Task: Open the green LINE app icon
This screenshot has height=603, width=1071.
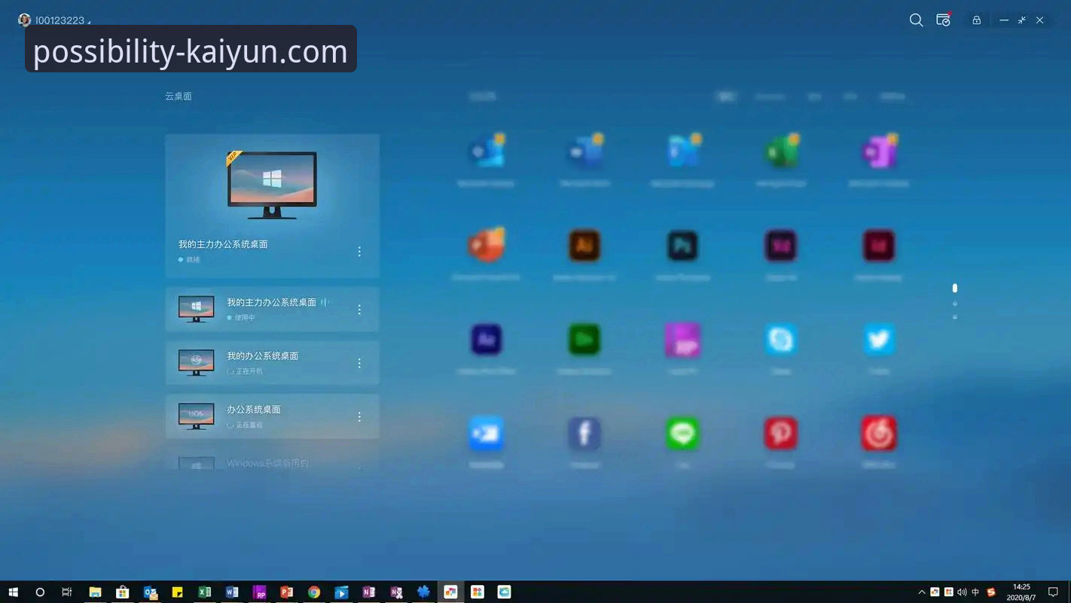Action: tap(682, 433)
